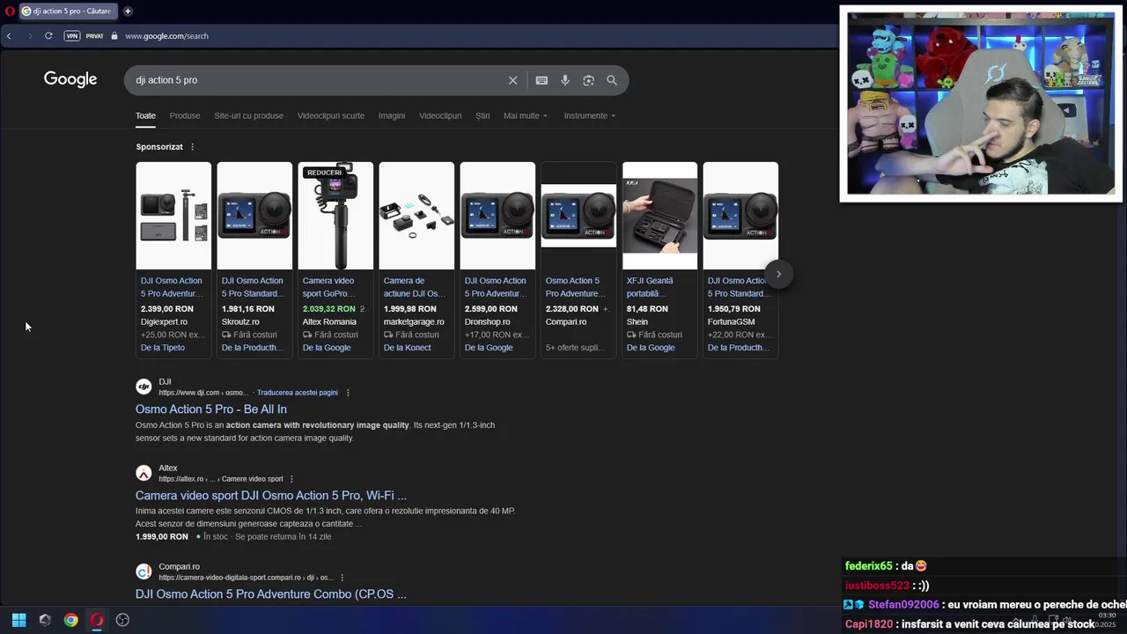This screenshot has height=634, width=1127.
Task: Start voice search with the microphone
Action: tap(565, 80)
